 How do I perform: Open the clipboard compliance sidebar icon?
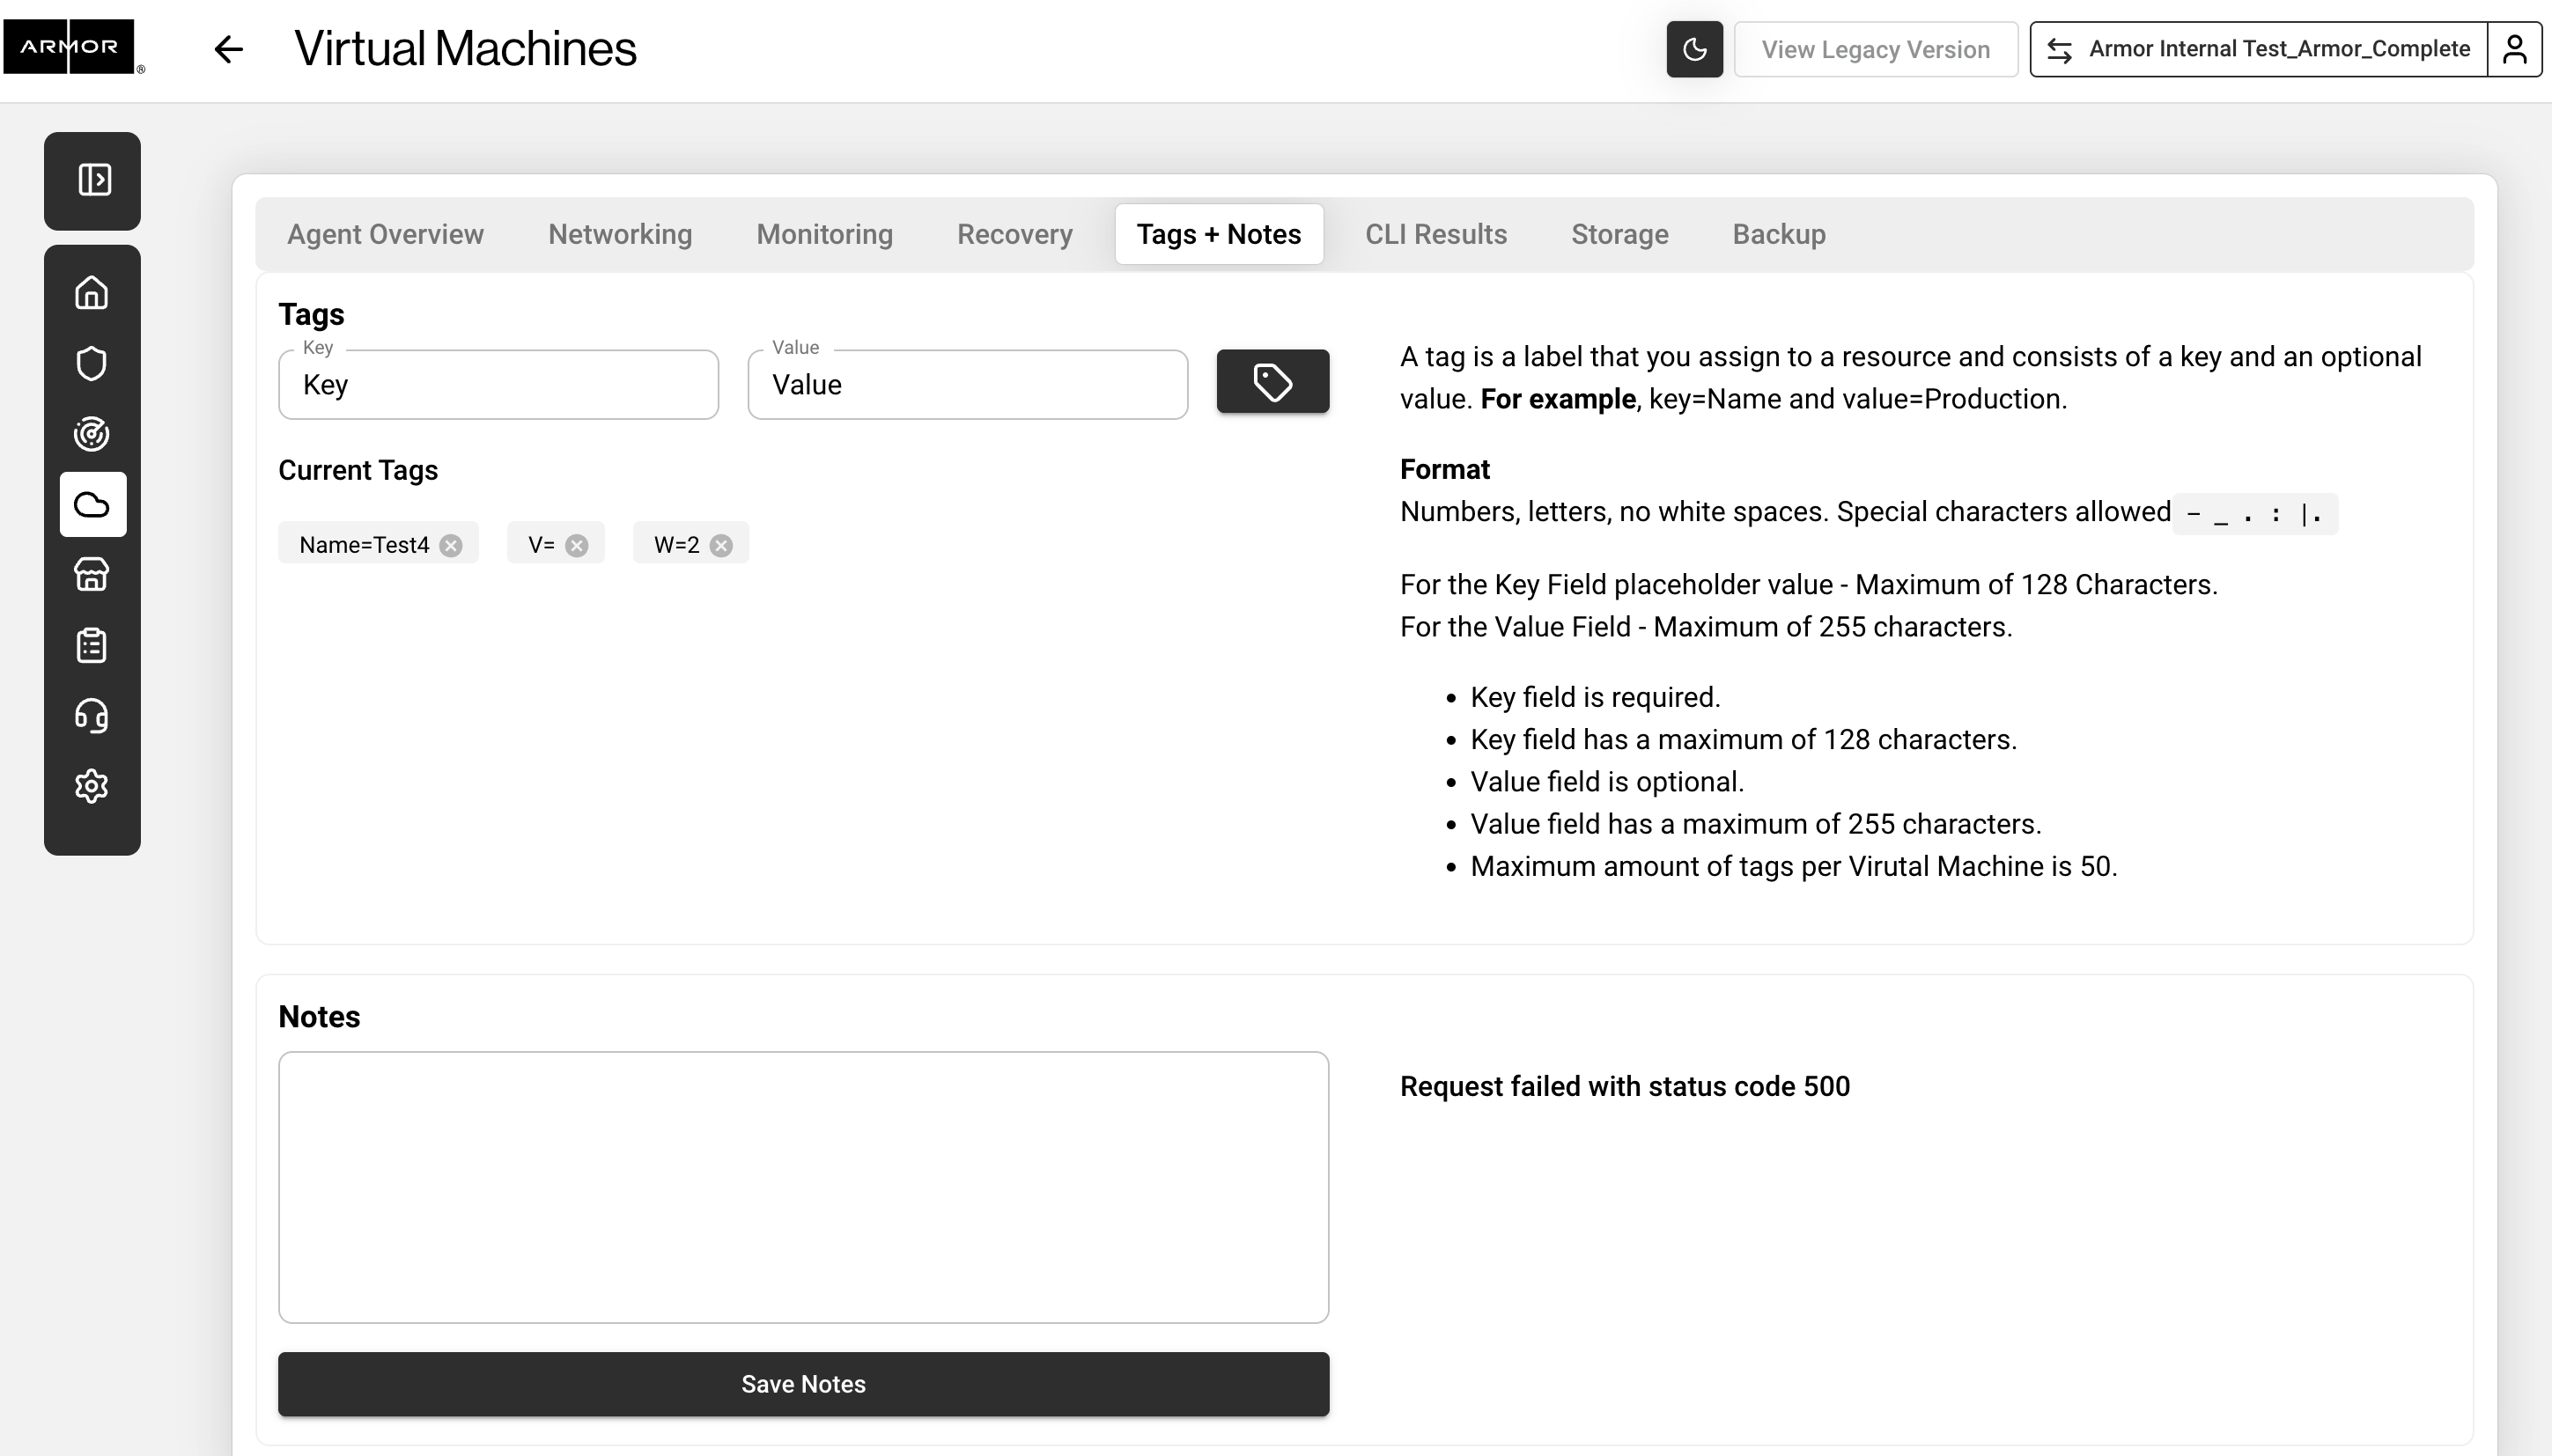pos(92,645)
